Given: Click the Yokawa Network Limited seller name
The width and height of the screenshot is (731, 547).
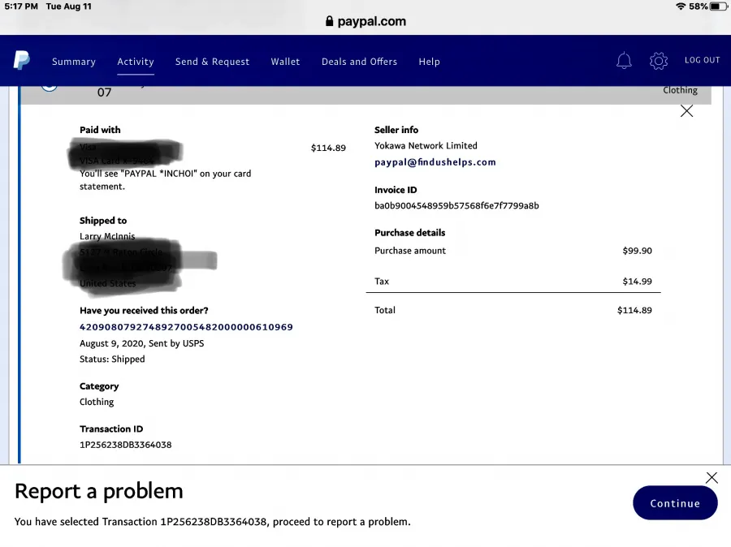Looking at the screenshot, I should 426,146.
